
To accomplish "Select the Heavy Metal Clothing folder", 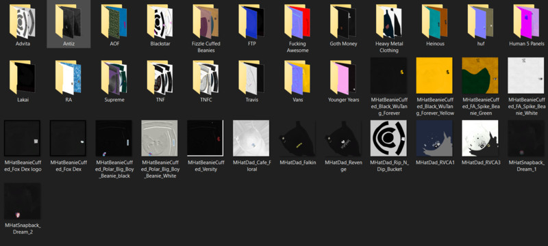I will (389, 21).
